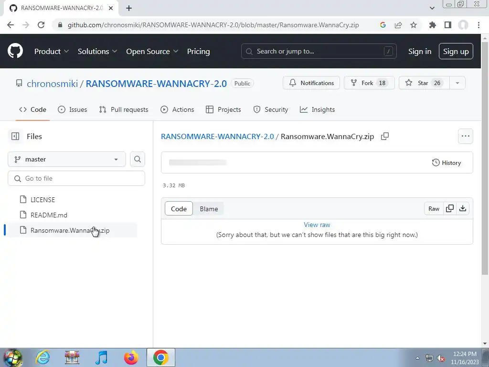
Task: Copy file path icon next to Ransomware.WannaCry.zip
Action: 385,136
